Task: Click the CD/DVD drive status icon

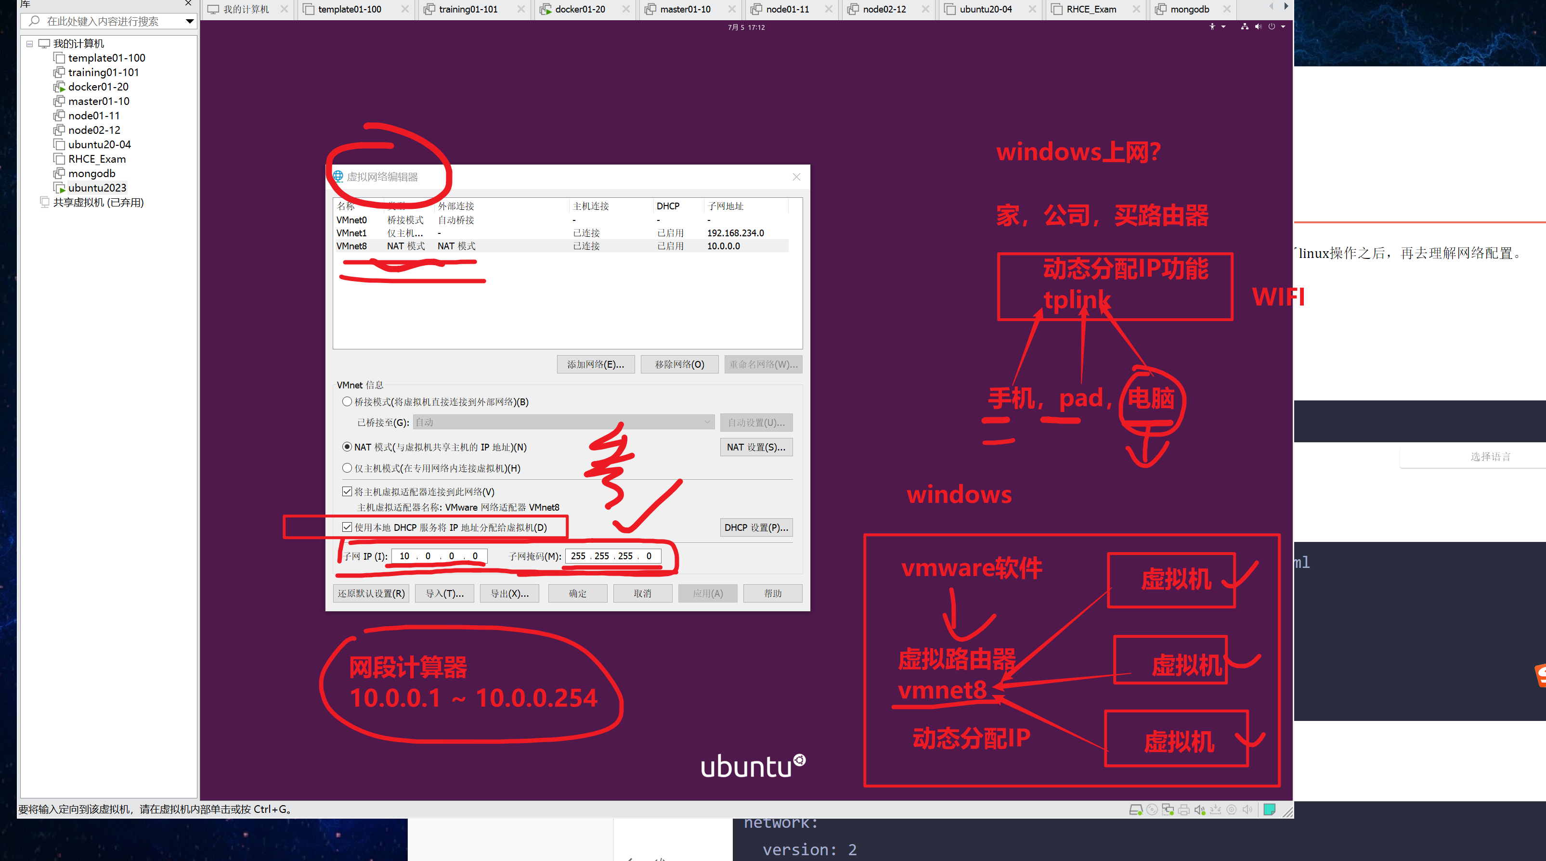Action: point(1152,810)
